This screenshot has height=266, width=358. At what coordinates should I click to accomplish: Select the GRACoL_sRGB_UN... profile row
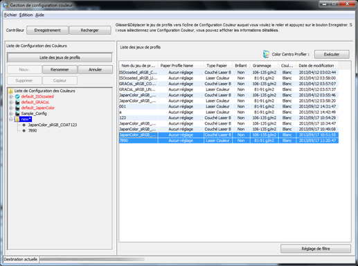(x=229, y=89)
